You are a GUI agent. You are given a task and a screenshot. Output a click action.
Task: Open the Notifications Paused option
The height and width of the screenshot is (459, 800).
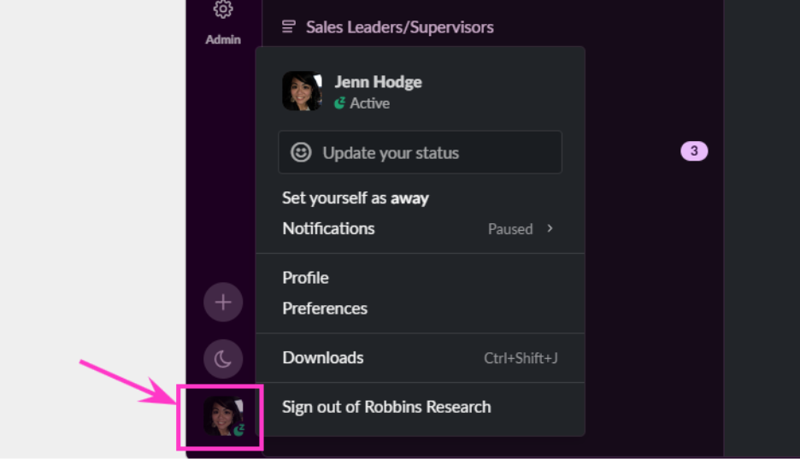click(421, 228)
